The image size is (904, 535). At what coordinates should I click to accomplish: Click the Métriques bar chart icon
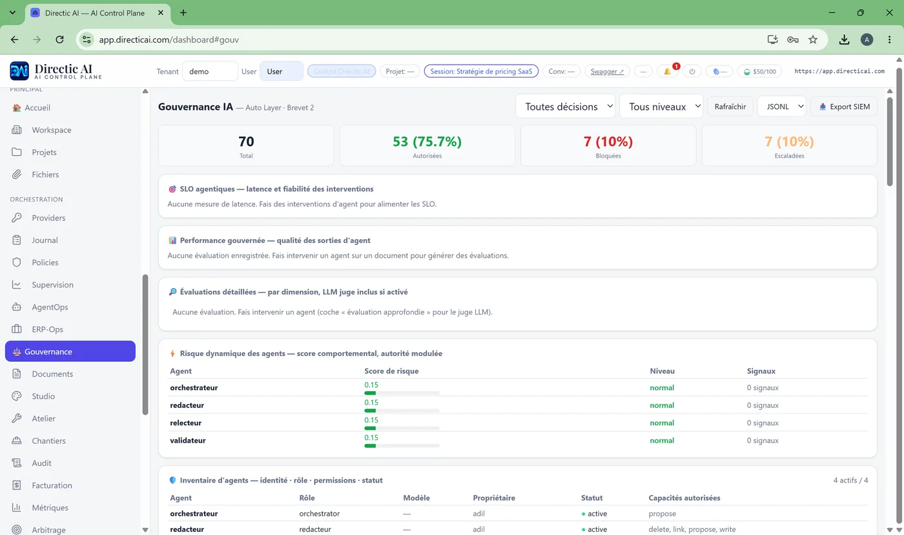coord(17,508)
